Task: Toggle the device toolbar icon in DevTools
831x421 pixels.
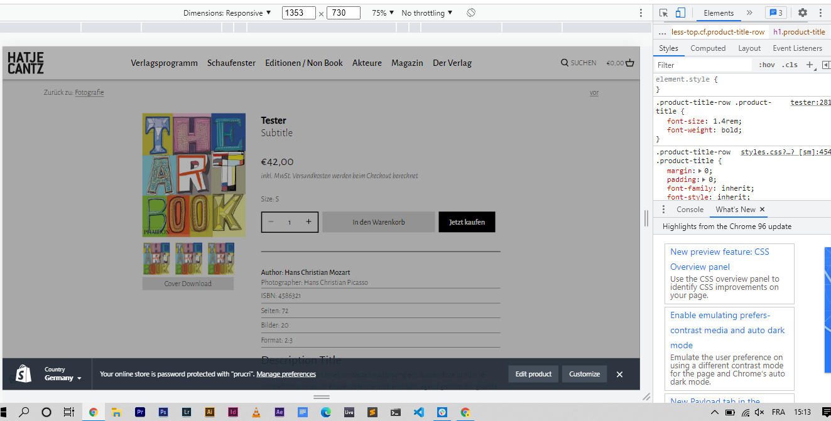Action: click(x=680, y=13)
